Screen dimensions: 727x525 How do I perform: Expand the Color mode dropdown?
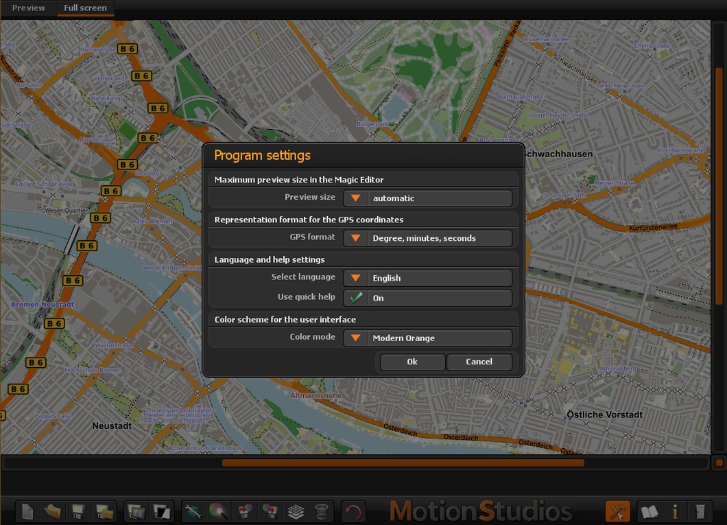355,338
